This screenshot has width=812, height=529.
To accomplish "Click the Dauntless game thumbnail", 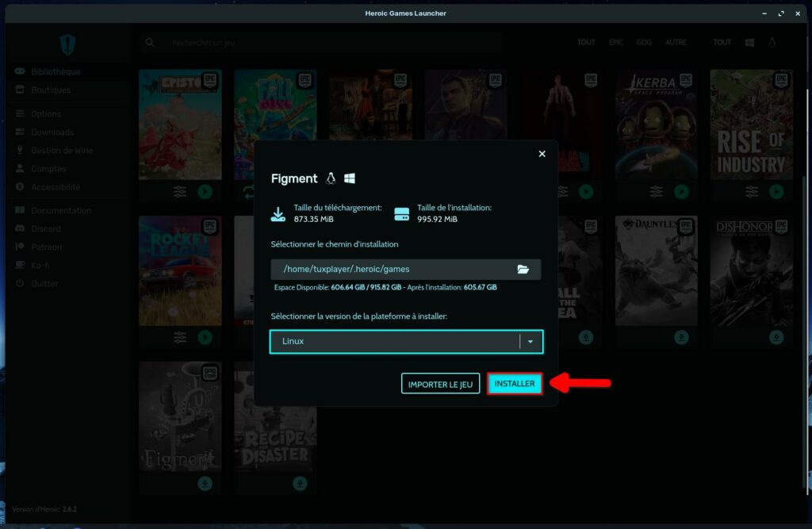I will tap(656, 271).
